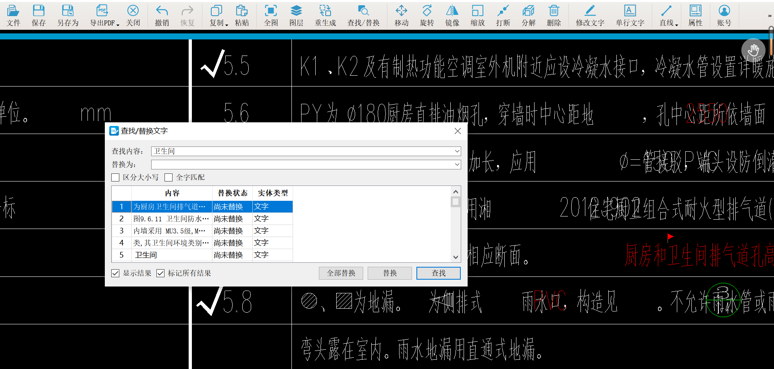Click the 全图 (Zoom extents) icon

tap(271, 16)
